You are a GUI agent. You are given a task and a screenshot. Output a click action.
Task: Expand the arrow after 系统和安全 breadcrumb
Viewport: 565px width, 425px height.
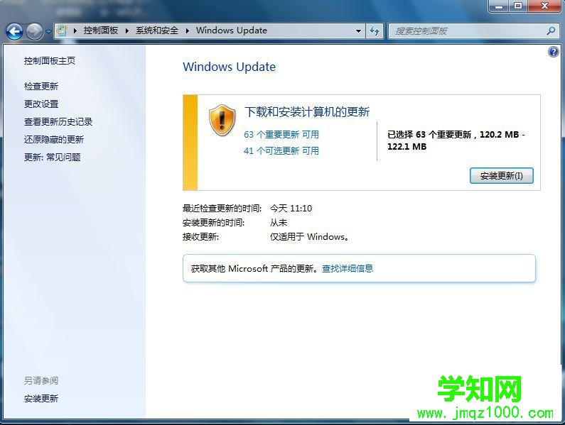tap(188, 31)
